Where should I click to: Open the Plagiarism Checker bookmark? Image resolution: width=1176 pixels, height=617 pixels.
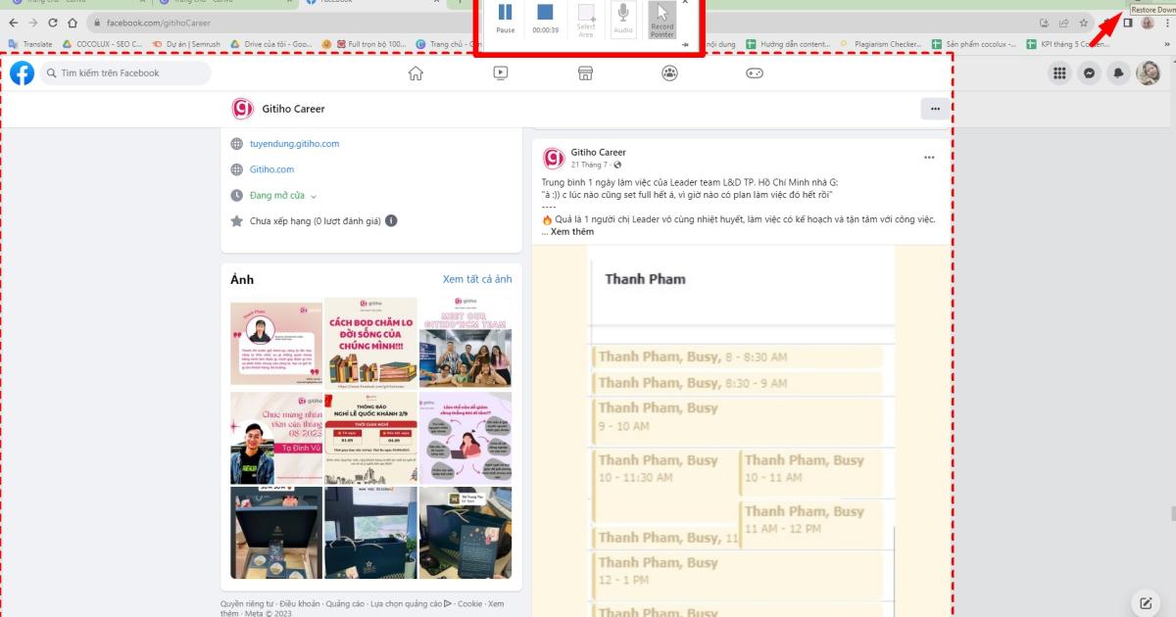[880, 44]
